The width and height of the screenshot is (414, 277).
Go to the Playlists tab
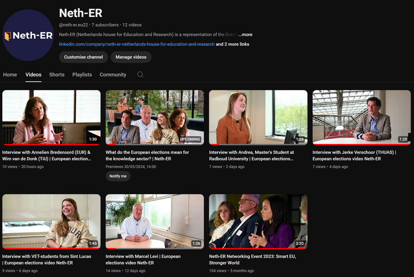pyautogui.click(x=82, y=74)
